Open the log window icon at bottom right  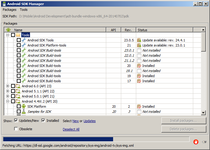[x=204, y=142]
